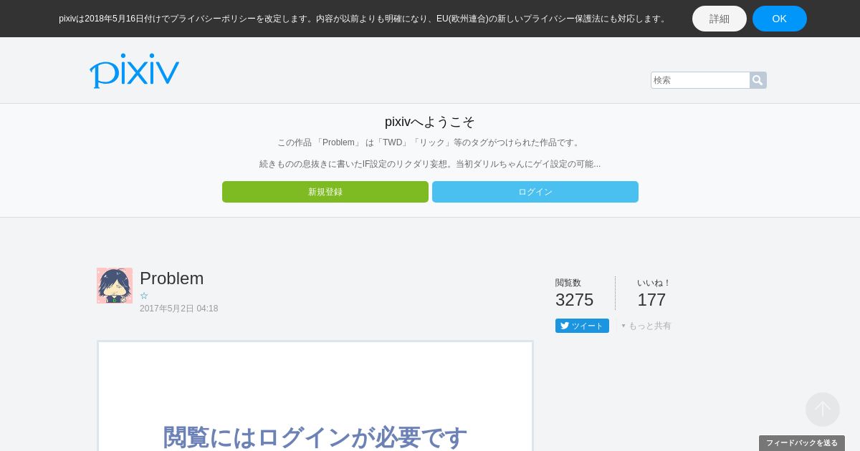Click the 閲覧にはログインが必要です message

pos(315,437)
